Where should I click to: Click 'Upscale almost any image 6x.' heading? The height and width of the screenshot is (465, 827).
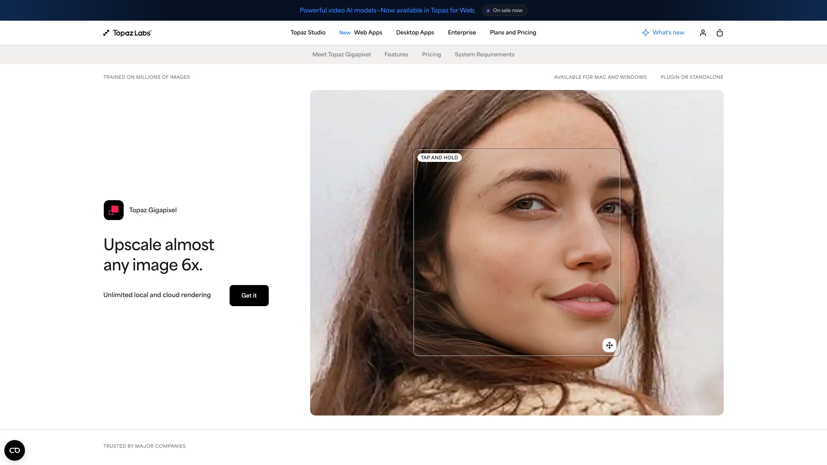(159, 255)
